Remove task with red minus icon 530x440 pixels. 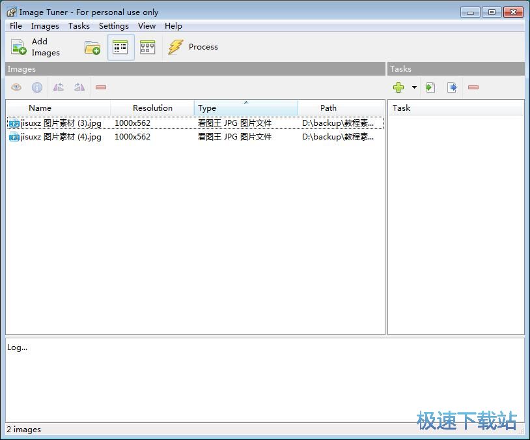473,87
